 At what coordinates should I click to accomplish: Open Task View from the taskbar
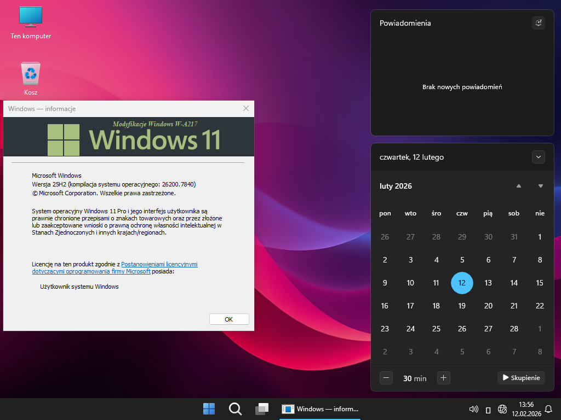click(262, 409)
